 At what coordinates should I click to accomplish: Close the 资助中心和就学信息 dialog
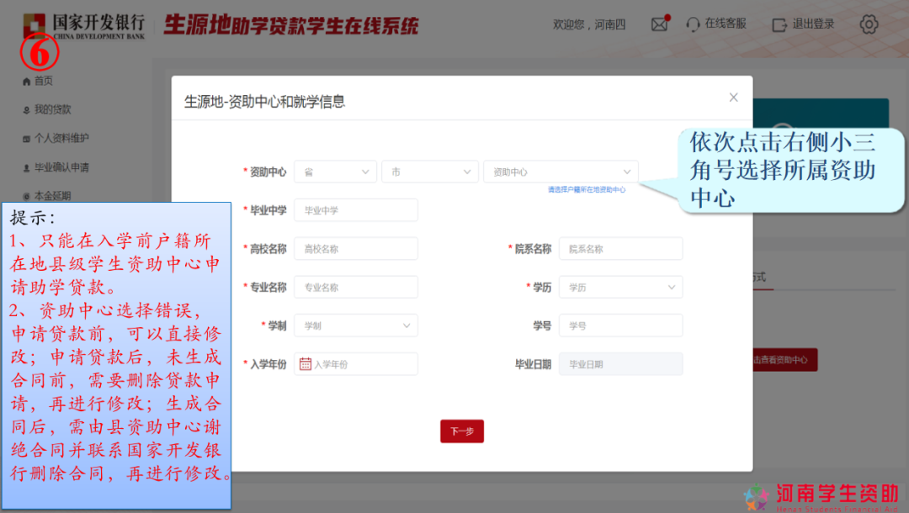[x=733, y=98]
